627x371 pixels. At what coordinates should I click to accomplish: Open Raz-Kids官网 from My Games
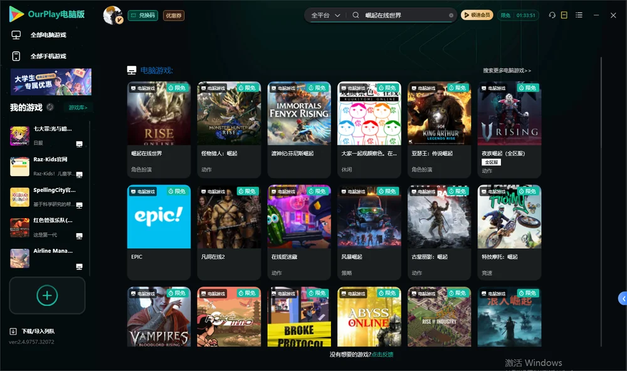tap(46, 166)
